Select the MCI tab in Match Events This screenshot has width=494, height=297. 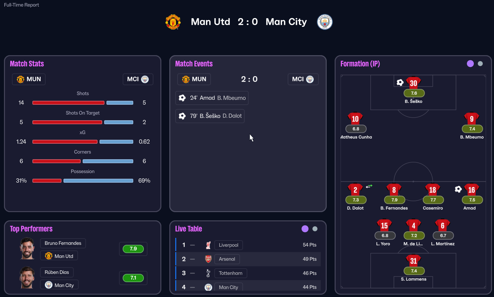point(303,79)
